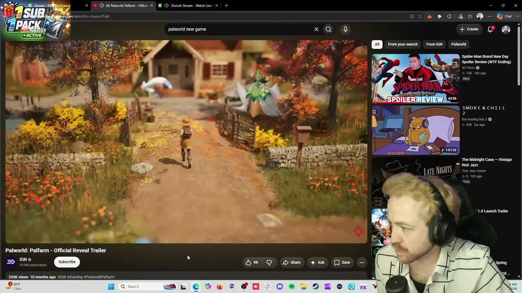522x293 pixels.
Task: Open the Spider-Man Brand New Day thumbnail
Action: [416, 79]
